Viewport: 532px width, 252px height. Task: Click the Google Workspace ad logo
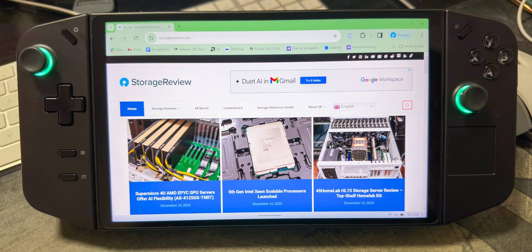coord(382,80)
